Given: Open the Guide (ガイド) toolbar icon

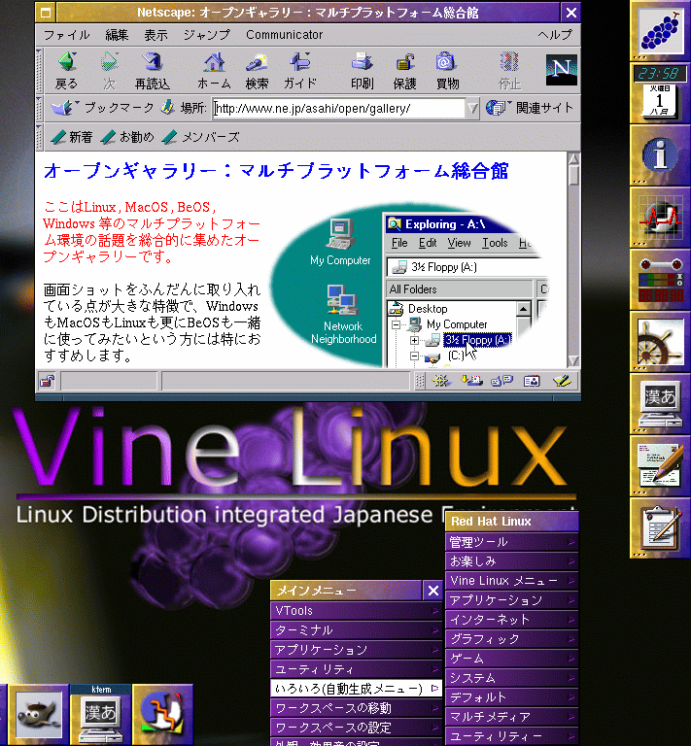Looking at the screenshot, I should (299, 63).
